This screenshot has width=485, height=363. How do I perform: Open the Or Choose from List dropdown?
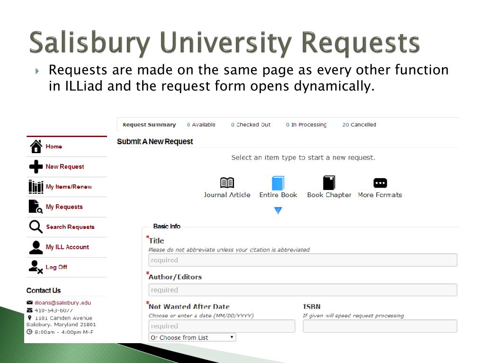coord(192,337)
